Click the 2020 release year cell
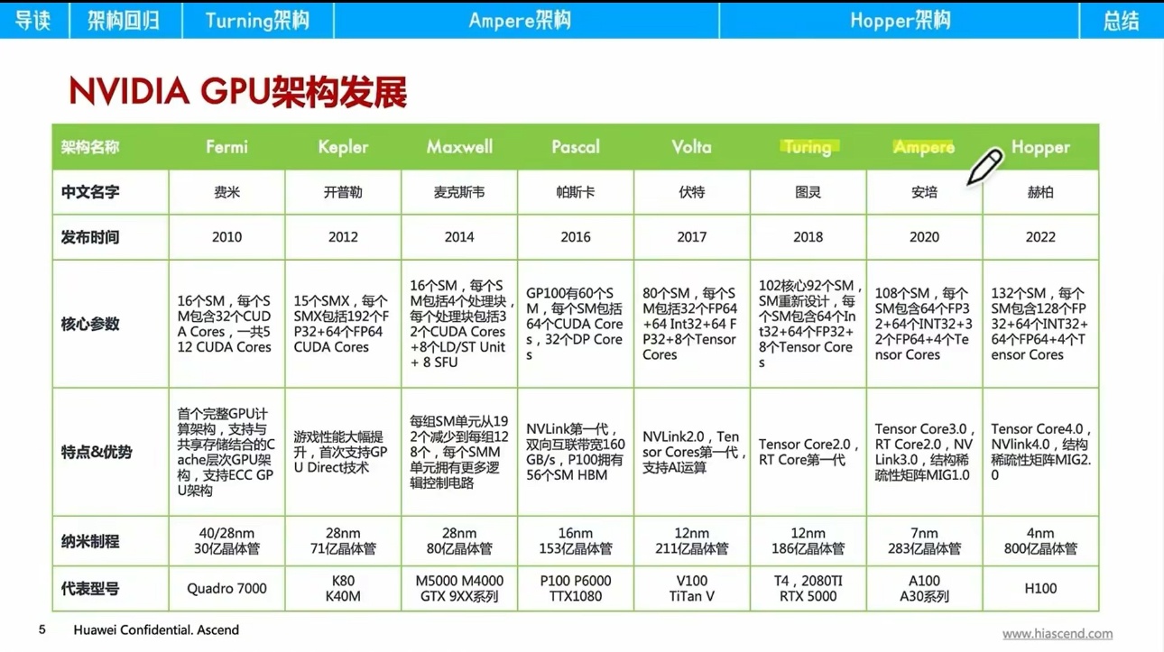 point(924,237)
